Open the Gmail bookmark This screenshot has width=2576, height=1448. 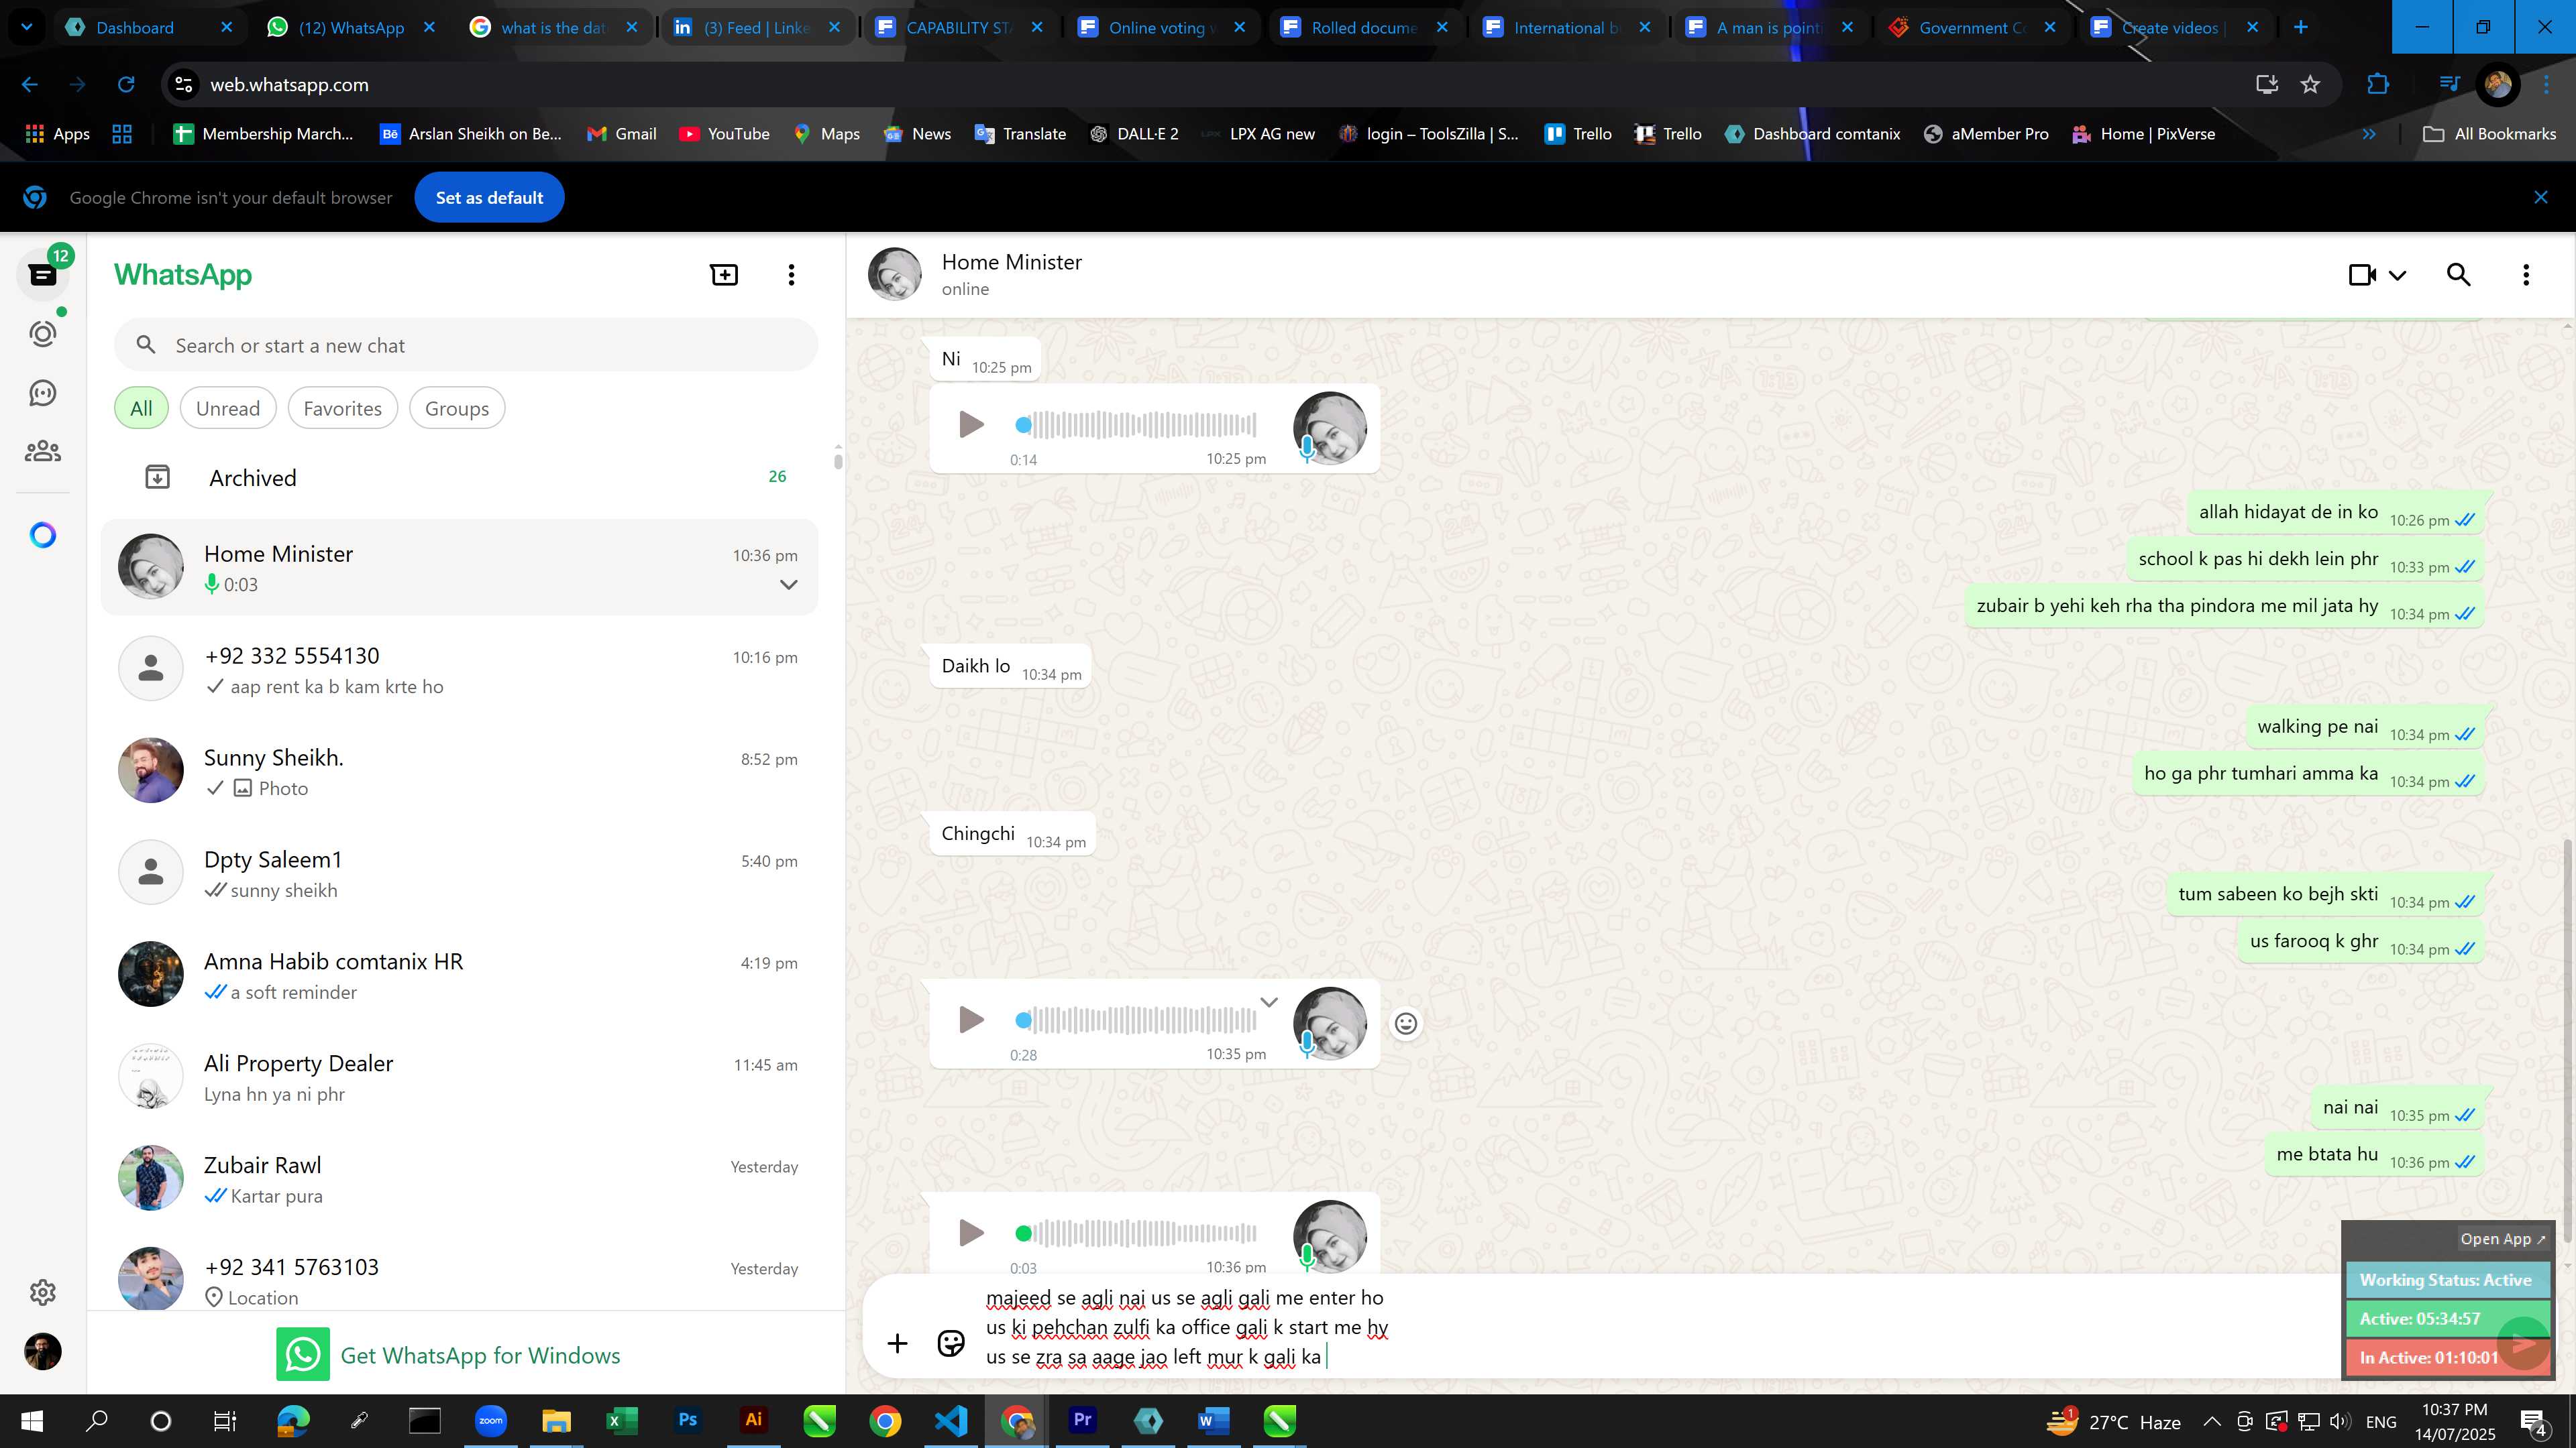pos(621,134)
